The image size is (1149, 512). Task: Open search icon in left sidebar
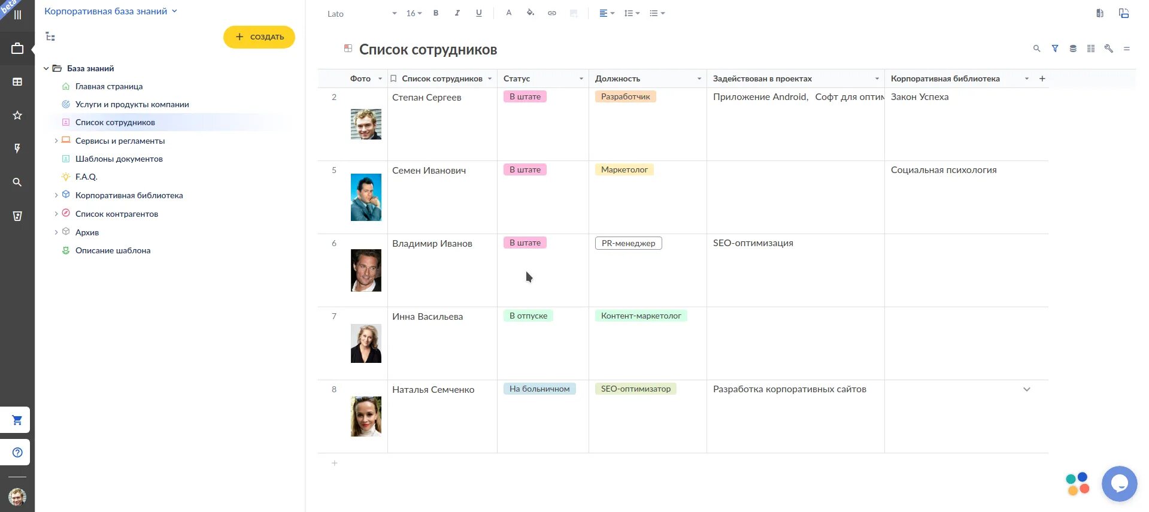pos(17,182)
